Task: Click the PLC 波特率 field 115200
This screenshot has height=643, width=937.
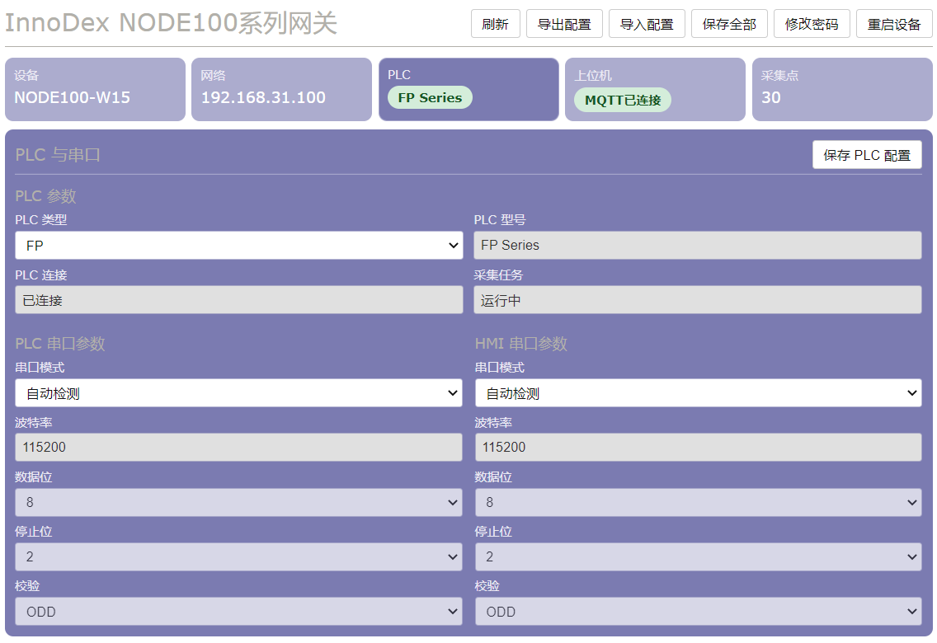Action: [x=238, y=447]
